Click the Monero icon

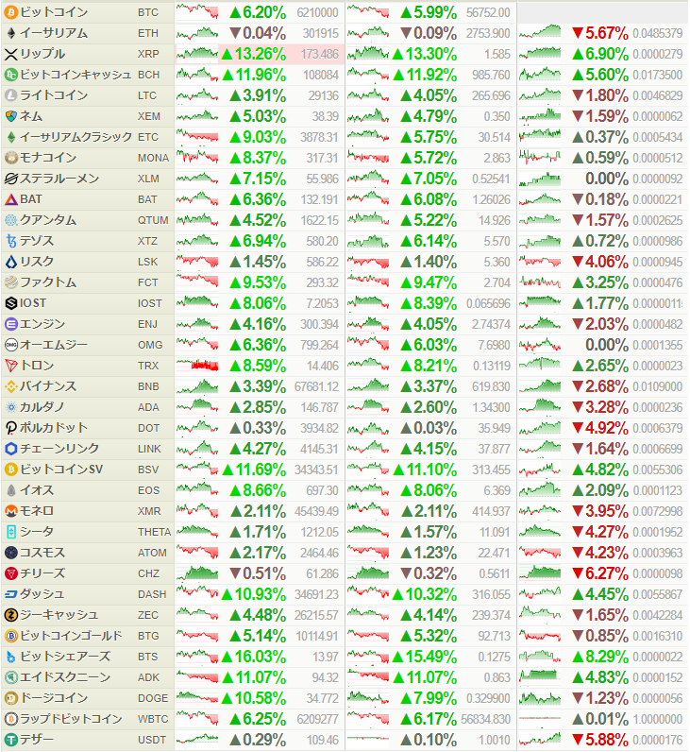(x=10, y=511)
